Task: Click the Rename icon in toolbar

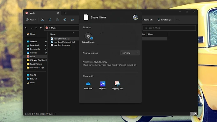Action: [x=65, y=20]
